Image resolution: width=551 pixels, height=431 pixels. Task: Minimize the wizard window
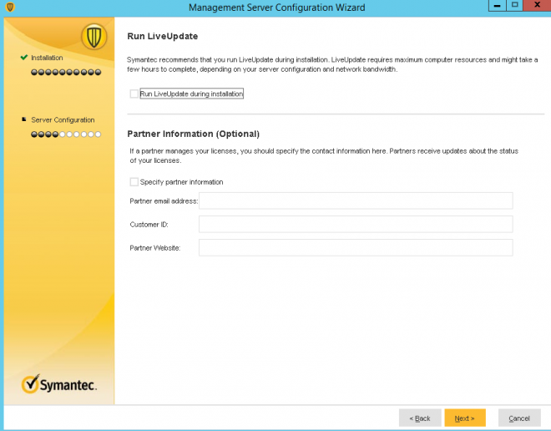pyautogui.click(x=497, y=6)
